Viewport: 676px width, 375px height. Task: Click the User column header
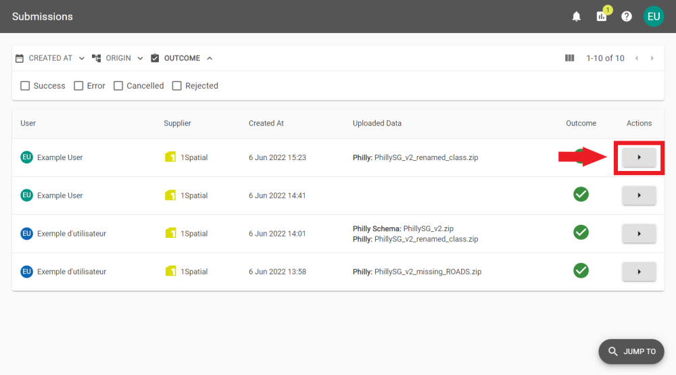coord(28,123)
